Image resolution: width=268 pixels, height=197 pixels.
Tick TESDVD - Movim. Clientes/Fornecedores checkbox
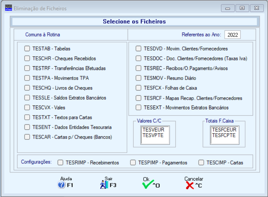coord(139,48)
